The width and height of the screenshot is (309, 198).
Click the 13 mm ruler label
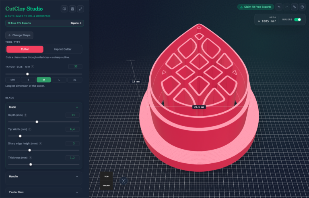point(136,81)
